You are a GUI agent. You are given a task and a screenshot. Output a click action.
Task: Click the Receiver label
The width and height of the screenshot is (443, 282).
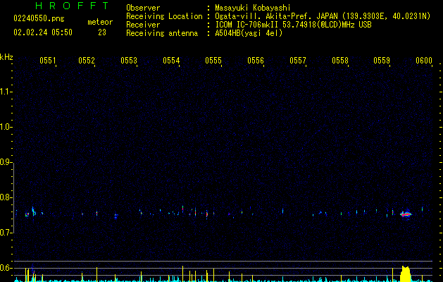(143, 25)
